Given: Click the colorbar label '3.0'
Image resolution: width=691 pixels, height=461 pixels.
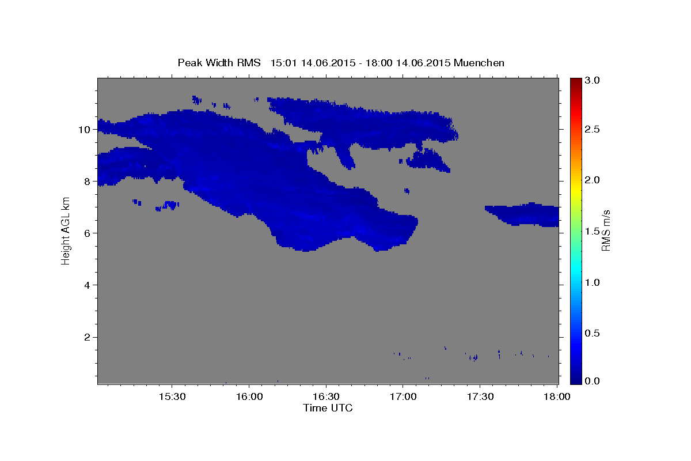Looking at the screenshot, I should (593, 80).
